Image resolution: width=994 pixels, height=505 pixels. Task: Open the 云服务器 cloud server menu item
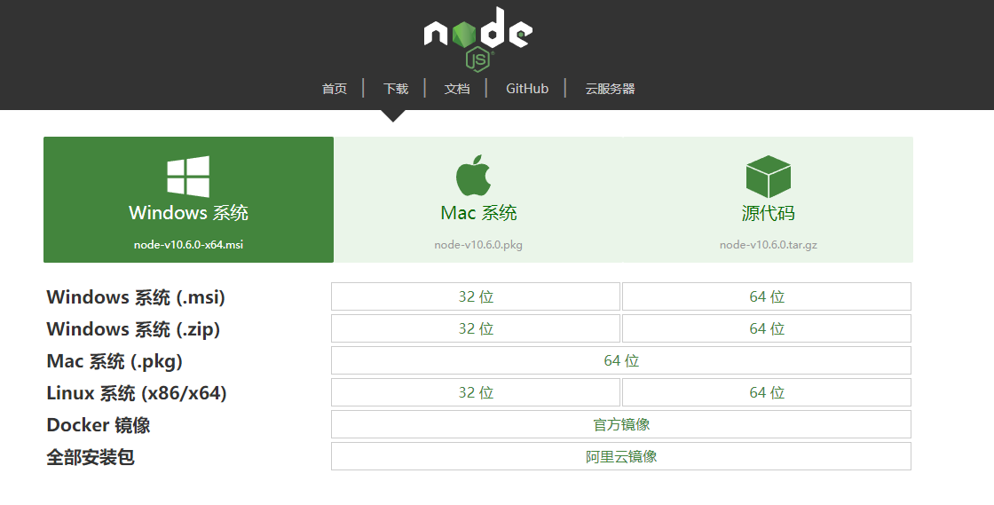click(x=610, y=89)
